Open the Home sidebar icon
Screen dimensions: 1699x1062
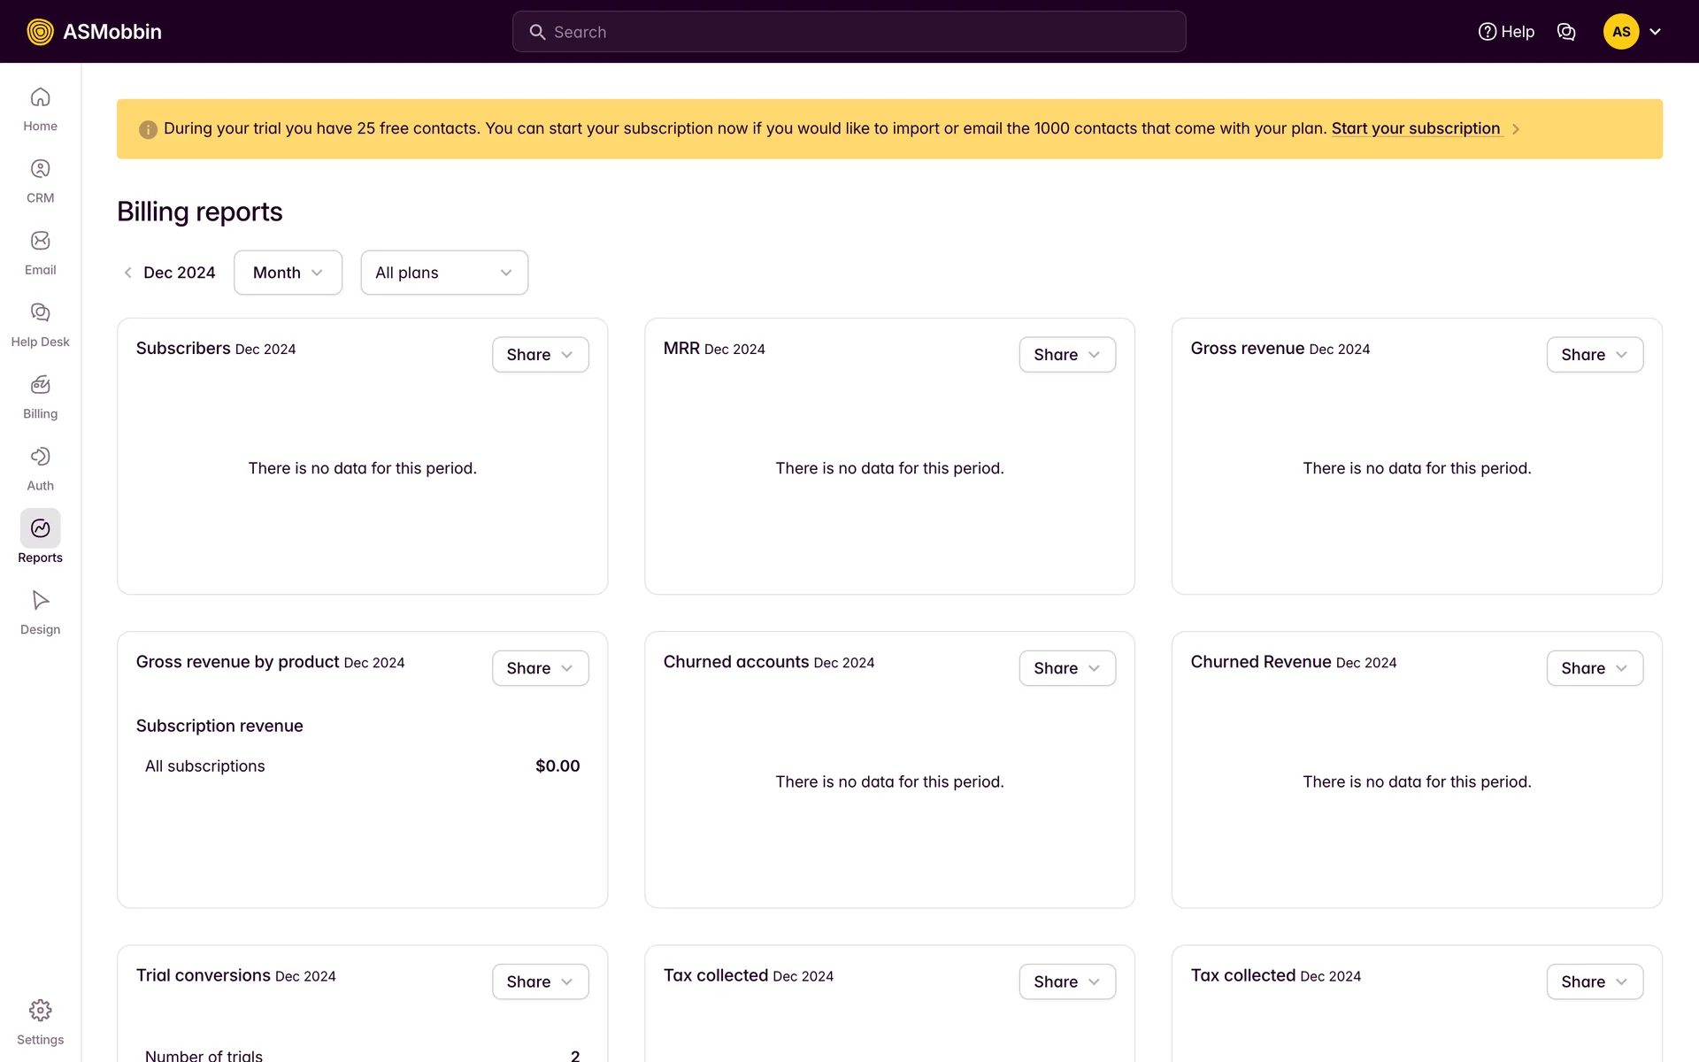click(x=40, y=97)
